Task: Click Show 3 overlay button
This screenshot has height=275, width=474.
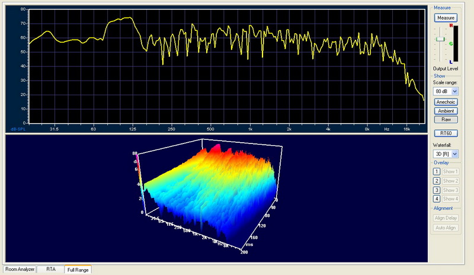Action: [451, 190]
